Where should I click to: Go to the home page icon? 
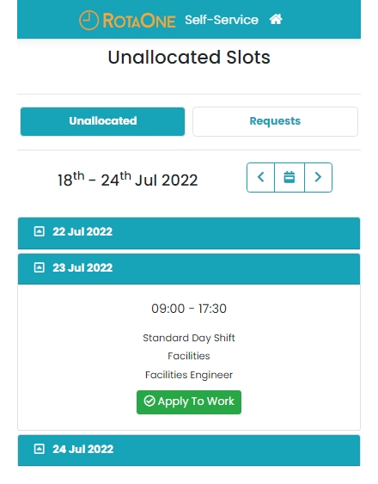276,20
